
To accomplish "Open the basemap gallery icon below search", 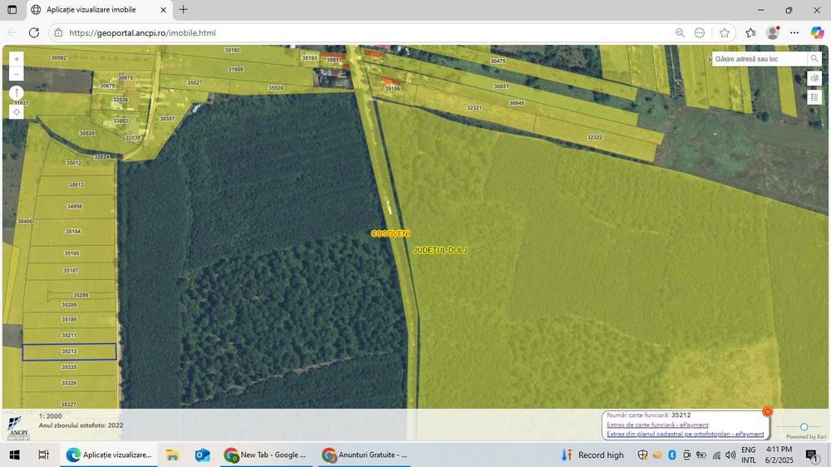I will pos(814,78).
